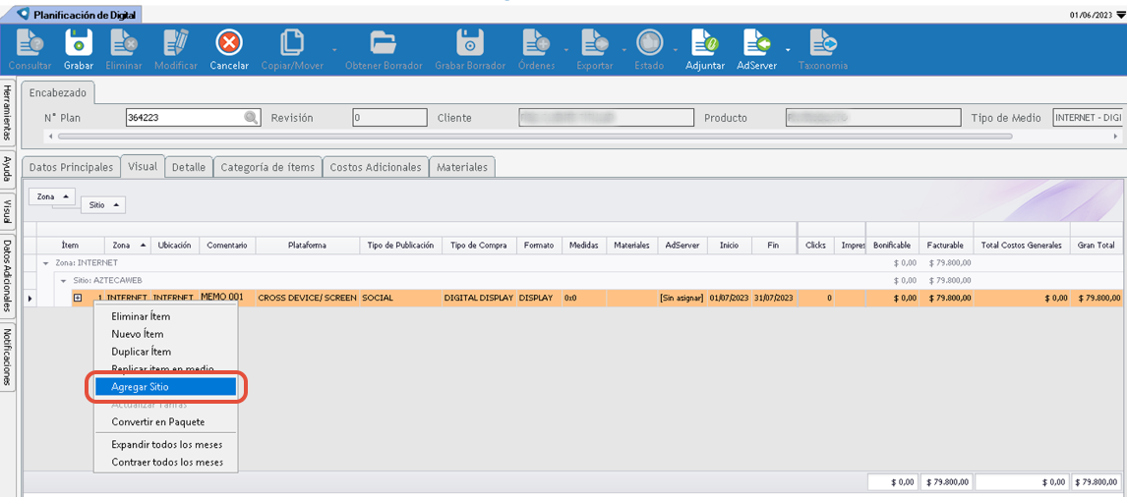Click the Gran Total column header
This screenshot has width=1127, height=497.
(1097, 245)
